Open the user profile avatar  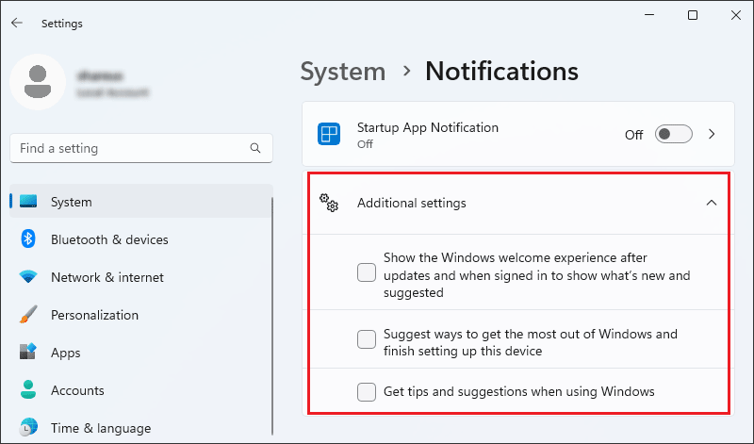(x=38, y=82)
